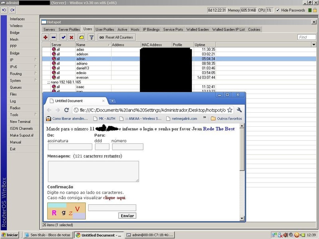The width and height of the screenshot is (319, 239).
Task: Open the Walled Garden tab
Action: point(197,29)
